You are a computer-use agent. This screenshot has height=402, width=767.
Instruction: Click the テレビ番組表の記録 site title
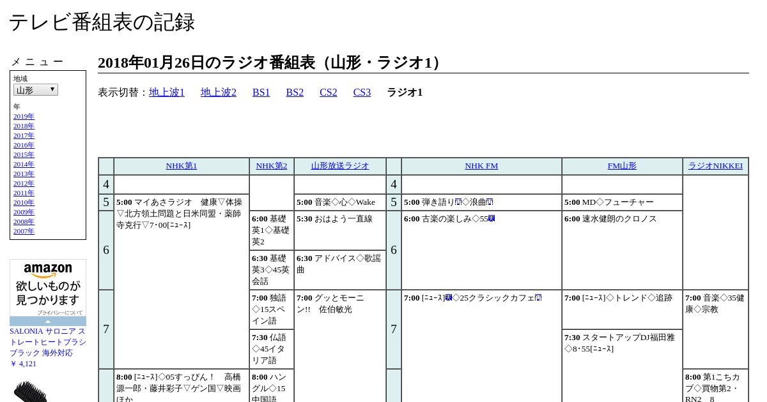click(102, 22)
